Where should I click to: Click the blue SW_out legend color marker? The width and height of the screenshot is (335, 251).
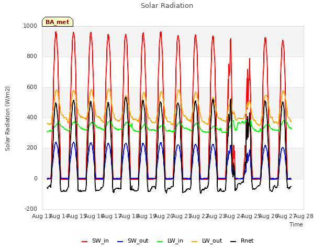coord(120,242)
